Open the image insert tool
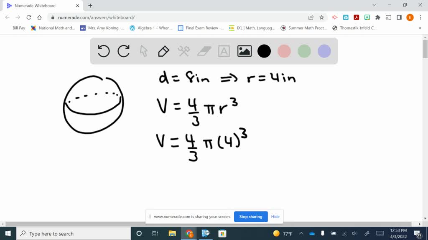Viewport: 428px width, 240px height. pos(244,51)
